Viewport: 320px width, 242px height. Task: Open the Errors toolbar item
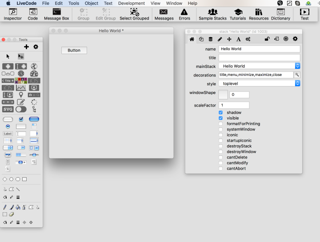[184, 15]
